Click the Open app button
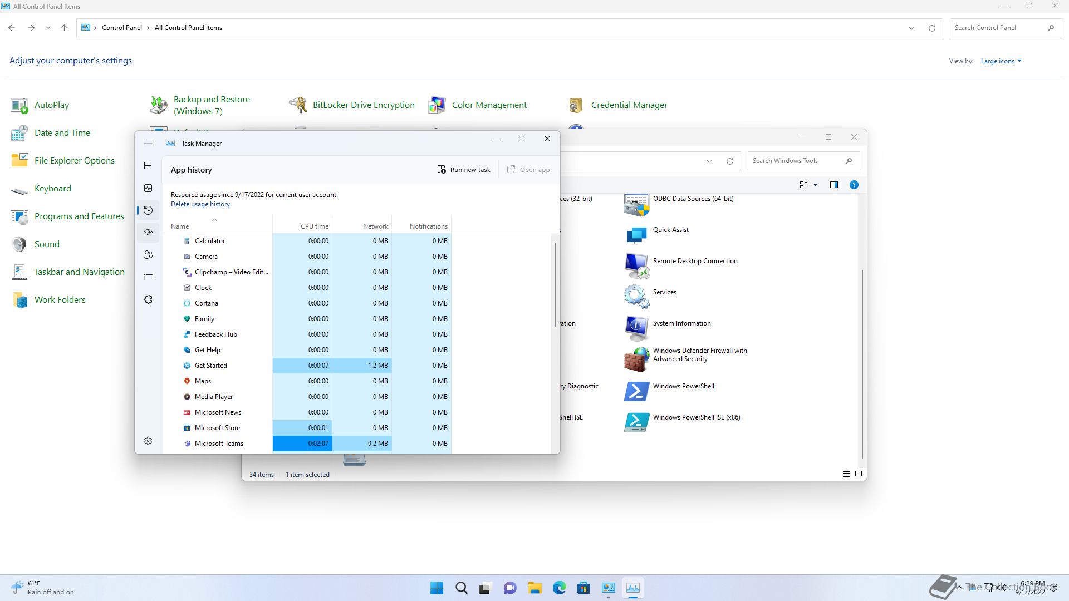This screenshot has width=1069, height=601. (528, 170)
